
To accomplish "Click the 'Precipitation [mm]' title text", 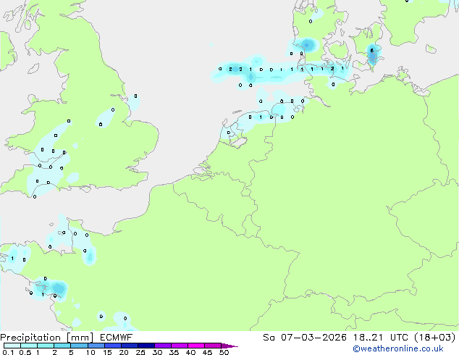I will (46, 338).
